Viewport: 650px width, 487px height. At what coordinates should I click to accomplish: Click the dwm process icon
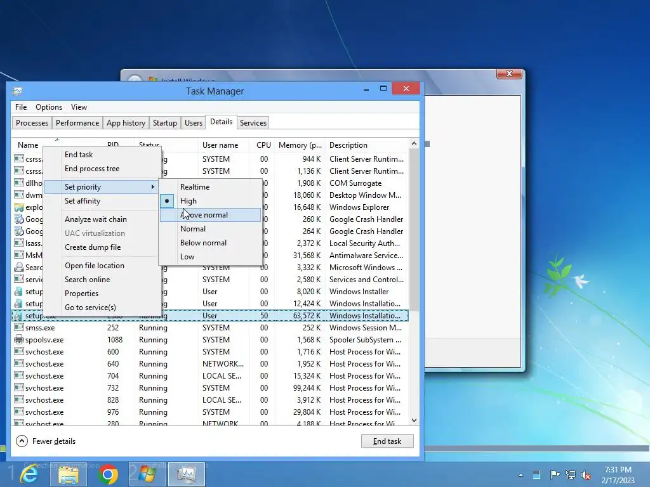[18, 195]
